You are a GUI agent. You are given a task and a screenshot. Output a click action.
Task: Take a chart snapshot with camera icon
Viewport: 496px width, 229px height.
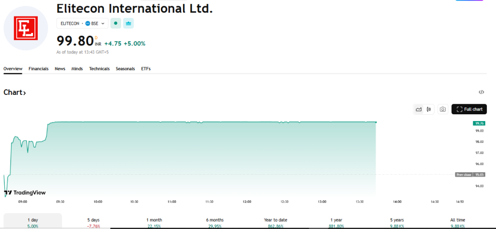443,109
